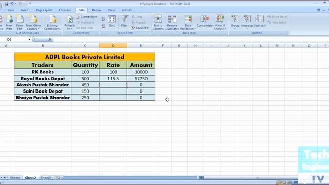Screen dimensions: 329x185
Task: Click the Insert Worksheet tab icon
Action: pyautogui.click(x=58, y=178)
